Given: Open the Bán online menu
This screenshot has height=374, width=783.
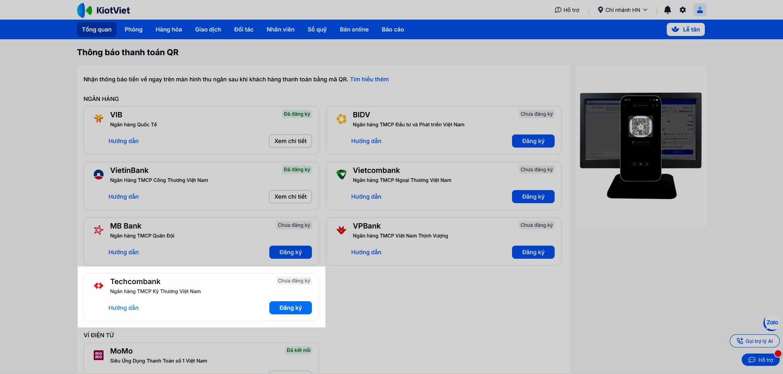Looking at the screenshot, I should point(354,29).
